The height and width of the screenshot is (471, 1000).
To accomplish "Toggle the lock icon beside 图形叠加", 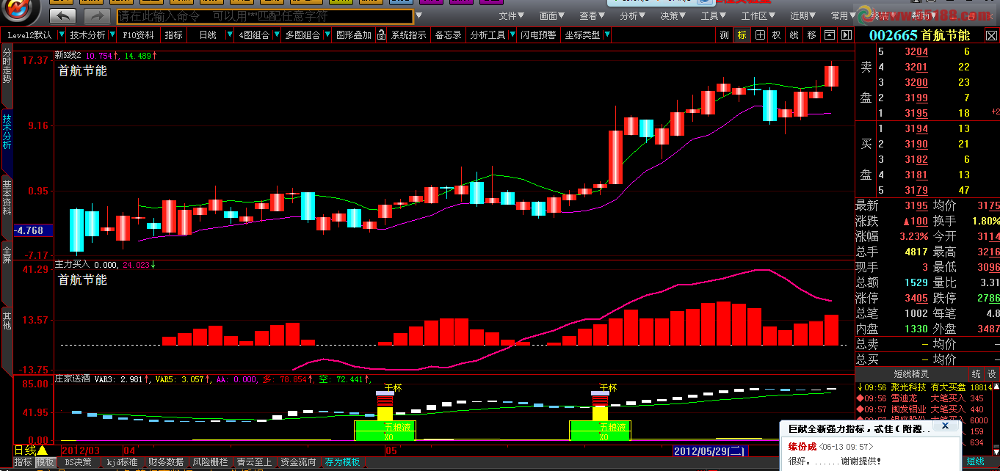I will [x=380, y=34].
